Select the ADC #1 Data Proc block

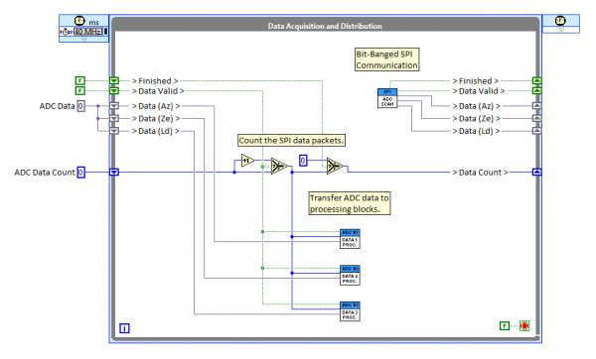tap(350, 239)
